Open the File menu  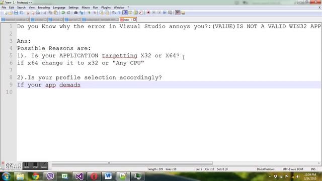[4, 8]
